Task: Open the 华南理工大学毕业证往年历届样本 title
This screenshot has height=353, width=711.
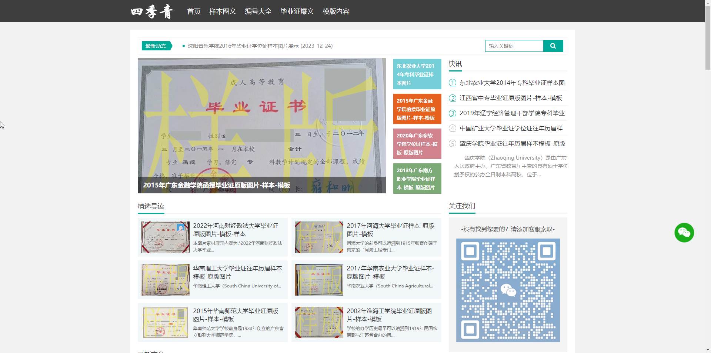Action: (x=237, y=272)
